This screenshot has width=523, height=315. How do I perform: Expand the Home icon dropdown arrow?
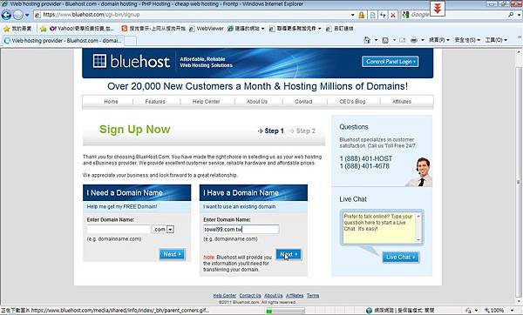coord(376,40)
